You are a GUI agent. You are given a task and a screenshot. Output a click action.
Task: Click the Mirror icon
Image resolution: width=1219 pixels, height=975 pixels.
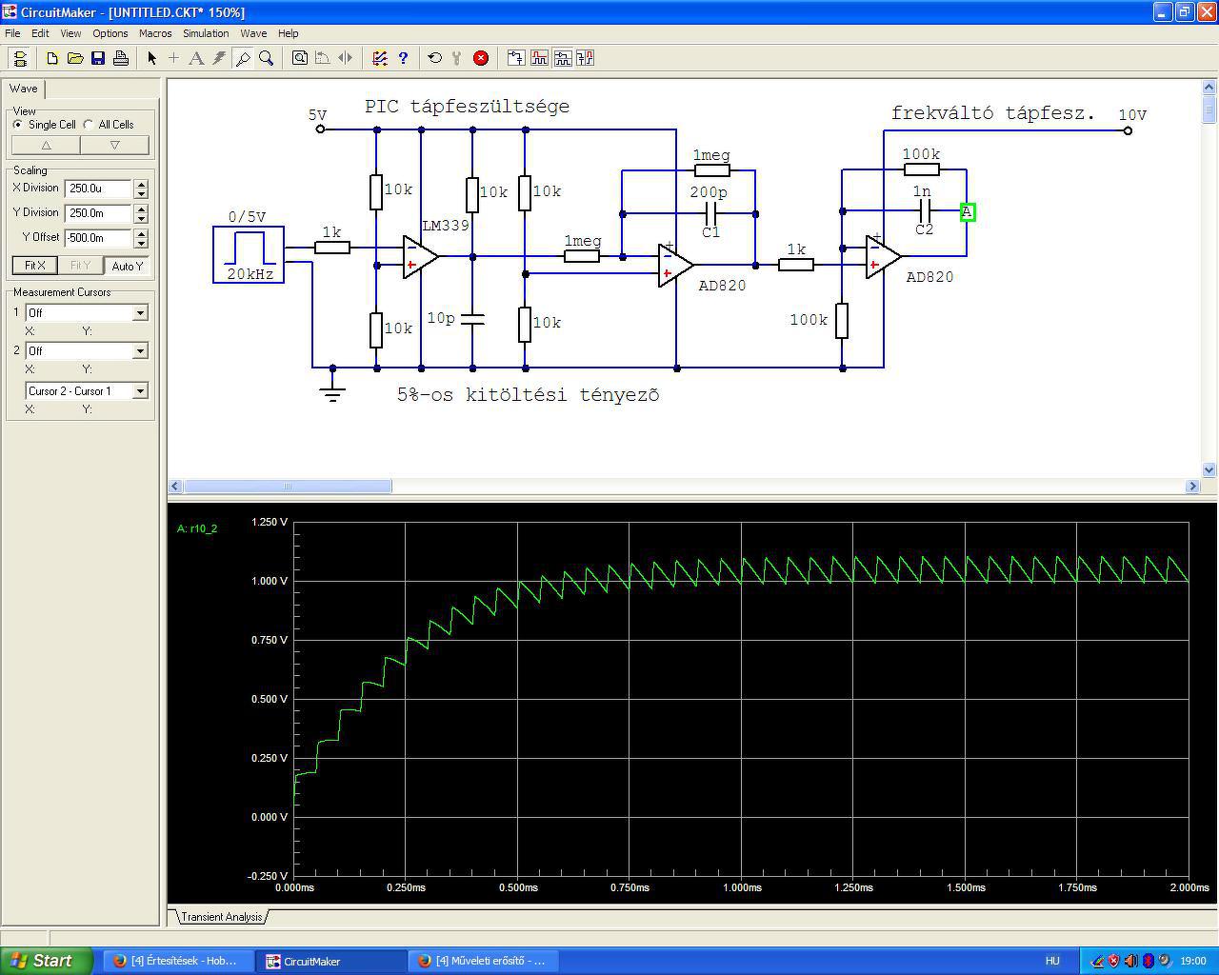(x=346, y=58)
